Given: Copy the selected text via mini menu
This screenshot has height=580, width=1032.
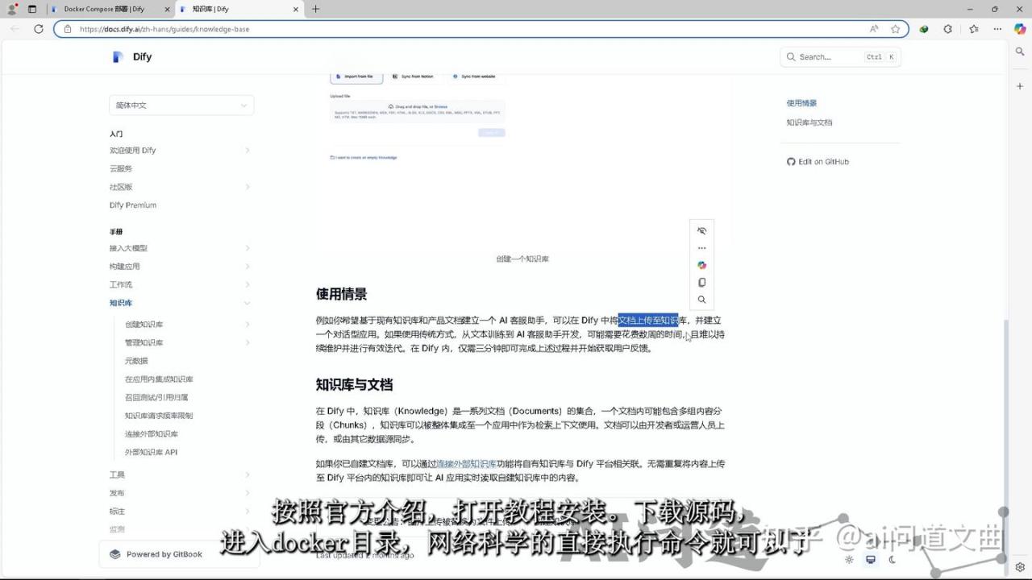Looking at the screenshot, I should (x=701, y=283).
